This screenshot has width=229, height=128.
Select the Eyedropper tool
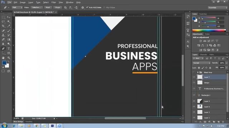point(9,26)
